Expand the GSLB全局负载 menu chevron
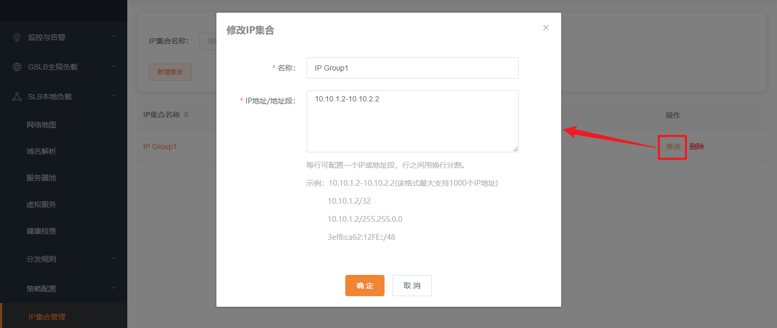The width and height of the screenshot is (777, 328). (114, 66)
